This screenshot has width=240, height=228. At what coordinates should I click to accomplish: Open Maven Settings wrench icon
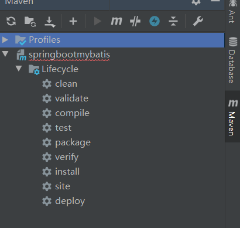[198, 21]
